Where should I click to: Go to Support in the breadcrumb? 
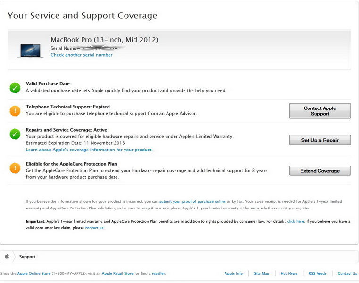(27, 257)
